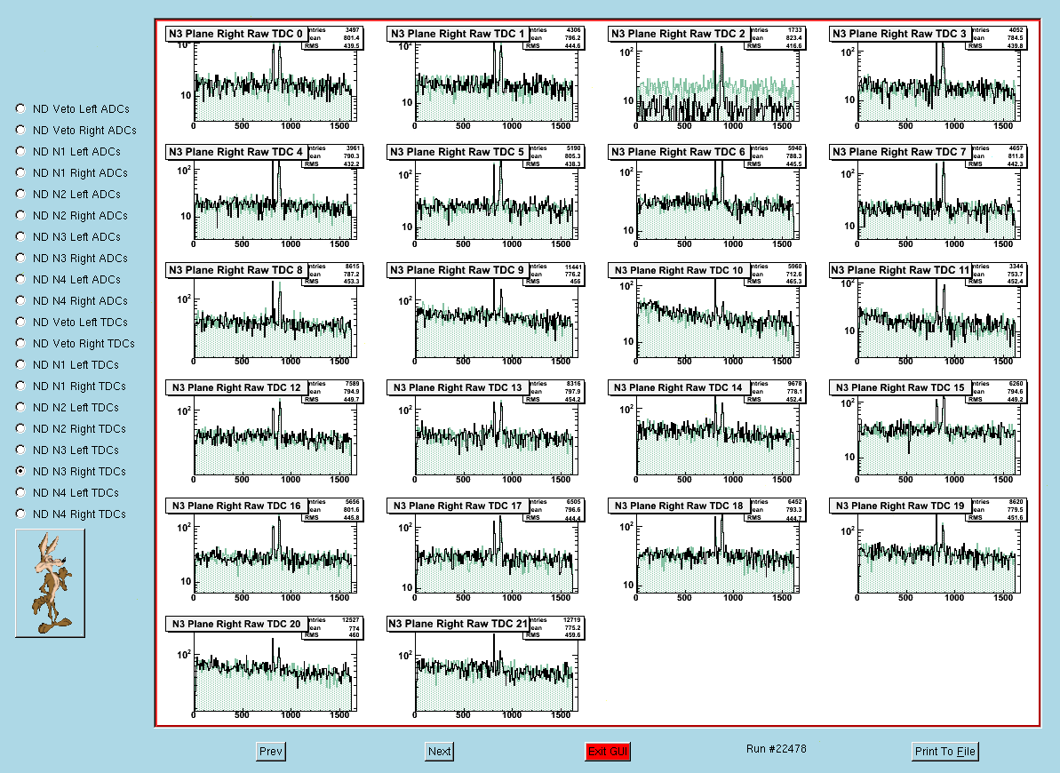This screenshot has width=1060, height=773.
Task: Click the red Exit GUI button
Action: [x=608, y=752]
